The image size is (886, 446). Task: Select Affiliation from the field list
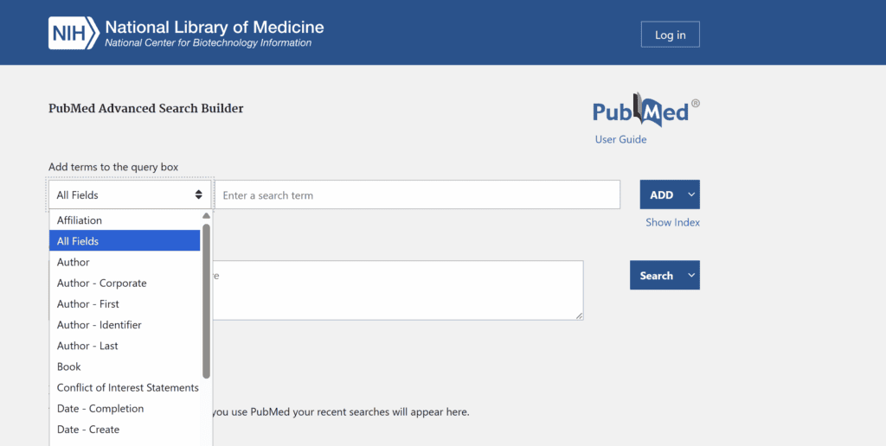tap(125, 220)
